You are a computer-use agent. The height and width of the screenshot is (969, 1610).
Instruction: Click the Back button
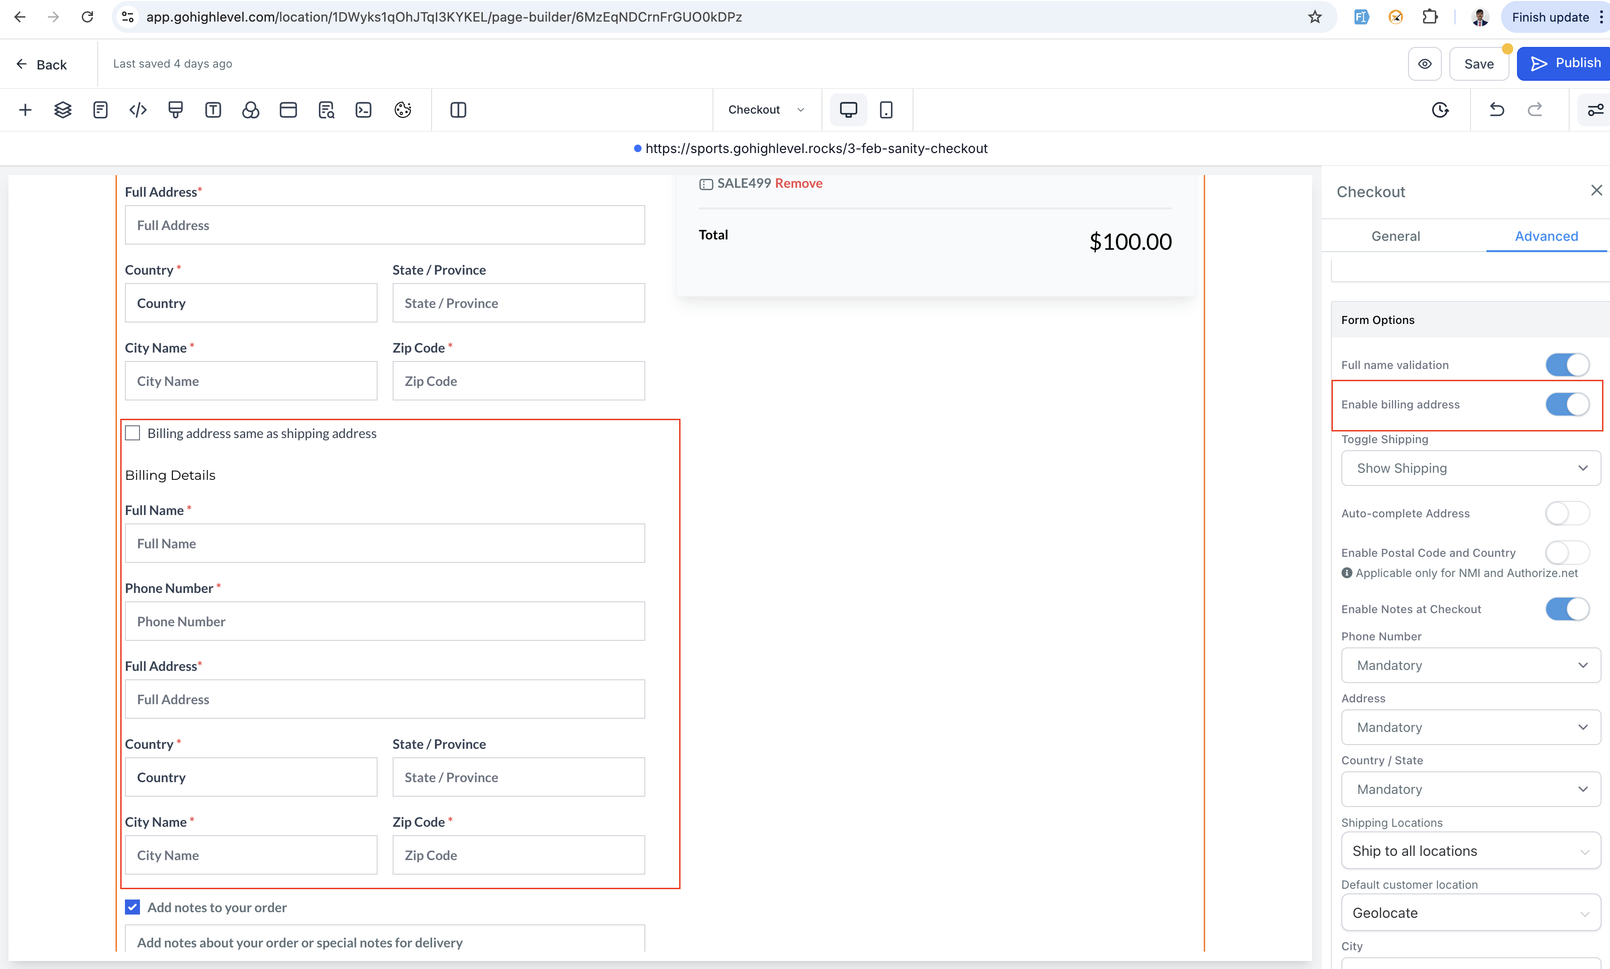pos(41,64)
